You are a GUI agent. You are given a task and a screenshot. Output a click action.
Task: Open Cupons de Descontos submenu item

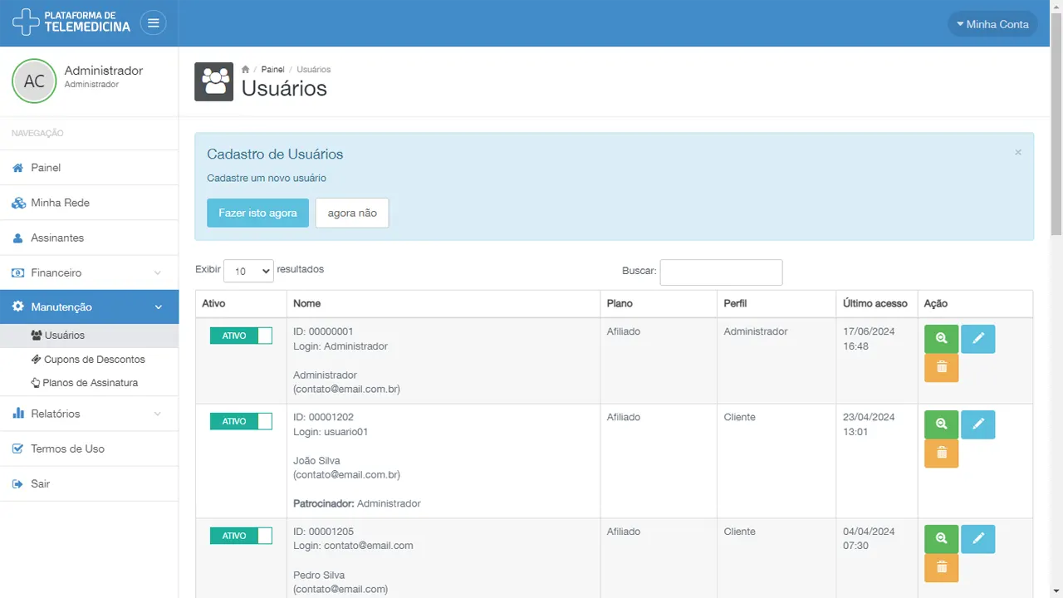click(x=89, y=360)
